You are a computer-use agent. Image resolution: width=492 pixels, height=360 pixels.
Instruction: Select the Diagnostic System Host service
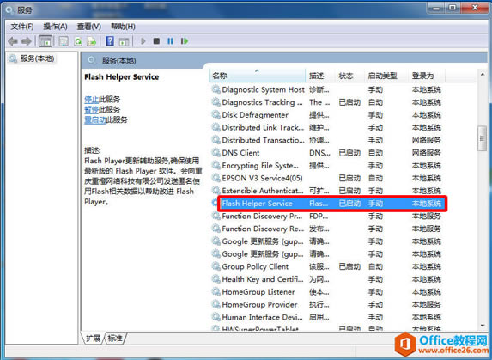pos(328,89)
